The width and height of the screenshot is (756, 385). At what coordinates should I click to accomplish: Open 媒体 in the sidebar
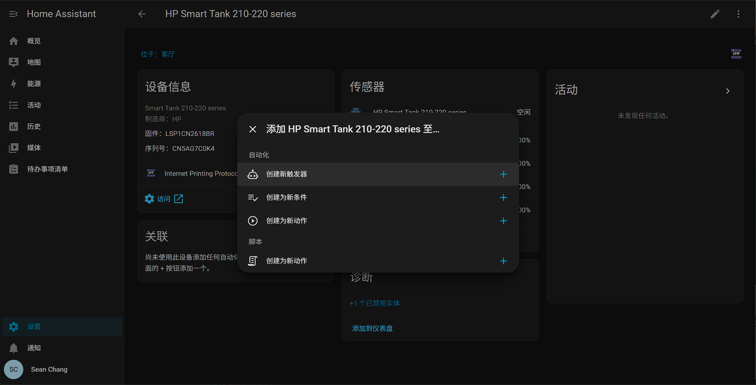pos(62,148)
